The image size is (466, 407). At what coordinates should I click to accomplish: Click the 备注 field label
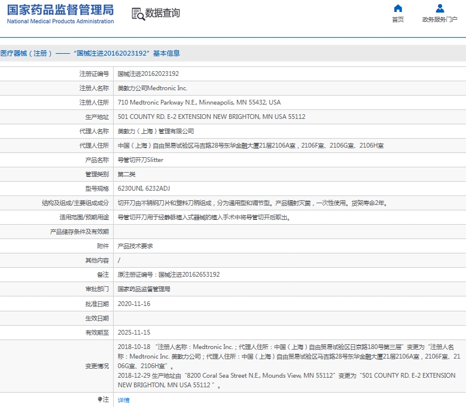[x=103, y=274]
